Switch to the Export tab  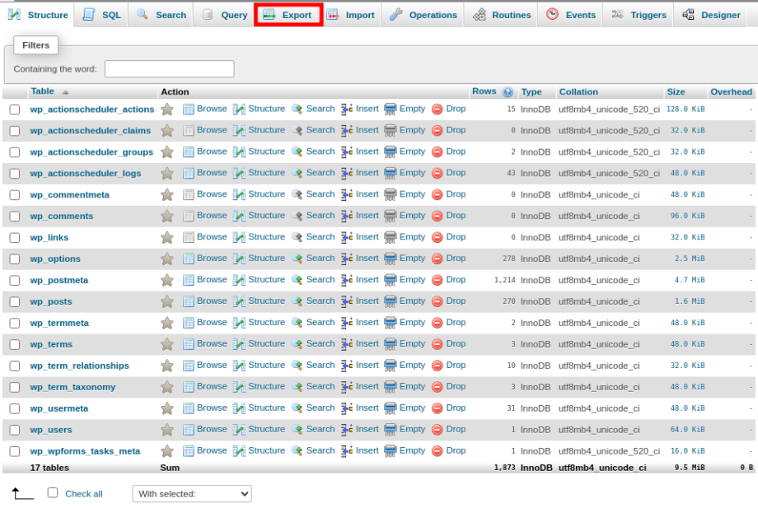288,14
